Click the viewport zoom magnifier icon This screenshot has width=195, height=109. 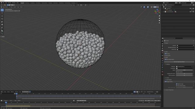(x=159, y=16)
